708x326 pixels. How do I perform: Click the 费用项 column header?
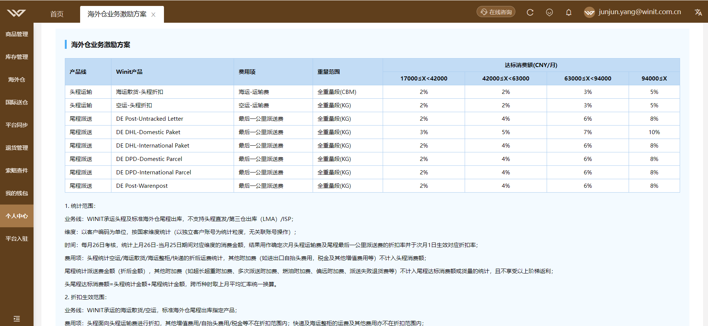[273, 72]
